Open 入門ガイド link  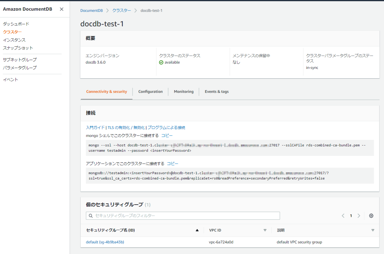(x=95, y=127)
